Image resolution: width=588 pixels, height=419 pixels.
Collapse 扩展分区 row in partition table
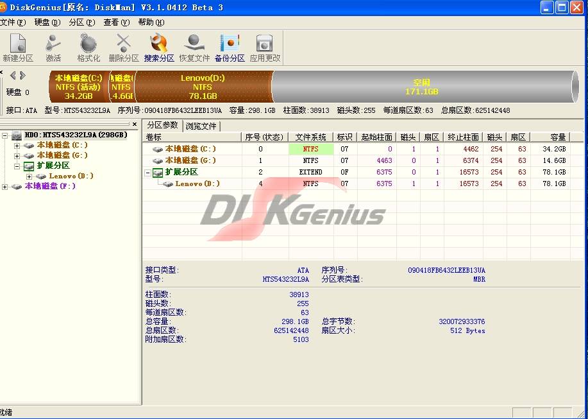coord(148,173)
